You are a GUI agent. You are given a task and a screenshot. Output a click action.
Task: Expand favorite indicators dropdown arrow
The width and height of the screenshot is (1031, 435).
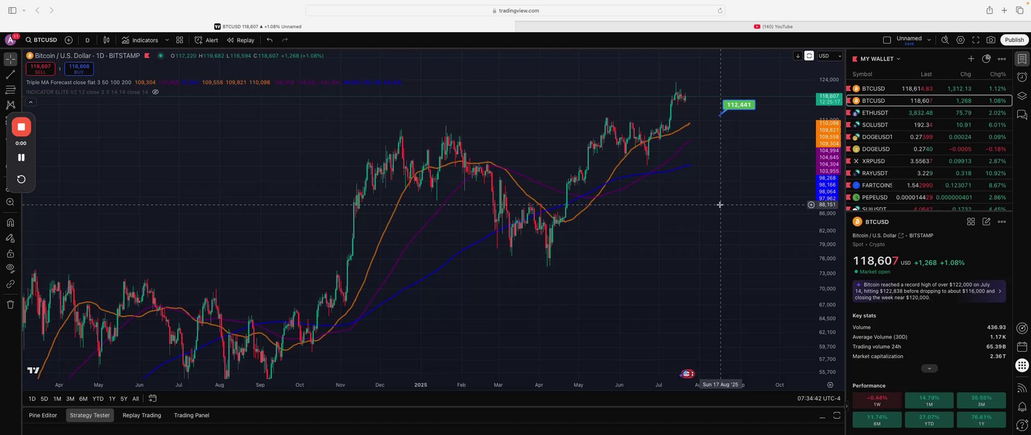pyautogui.click(x=167, y=40)
